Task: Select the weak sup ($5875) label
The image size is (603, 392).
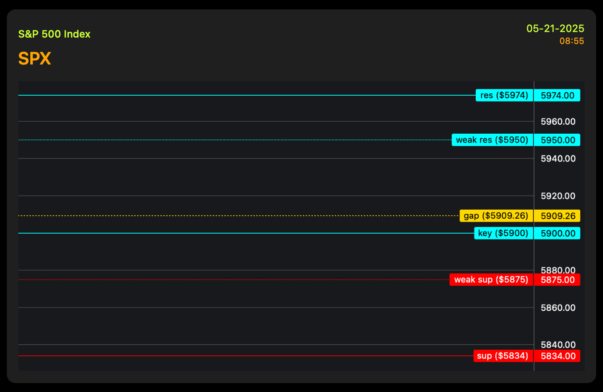Action: point(492,280)
